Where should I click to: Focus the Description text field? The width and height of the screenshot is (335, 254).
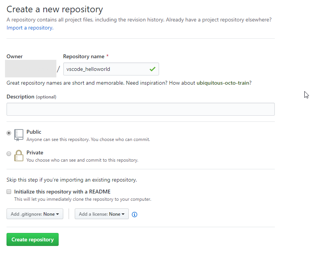pos(141,109)
